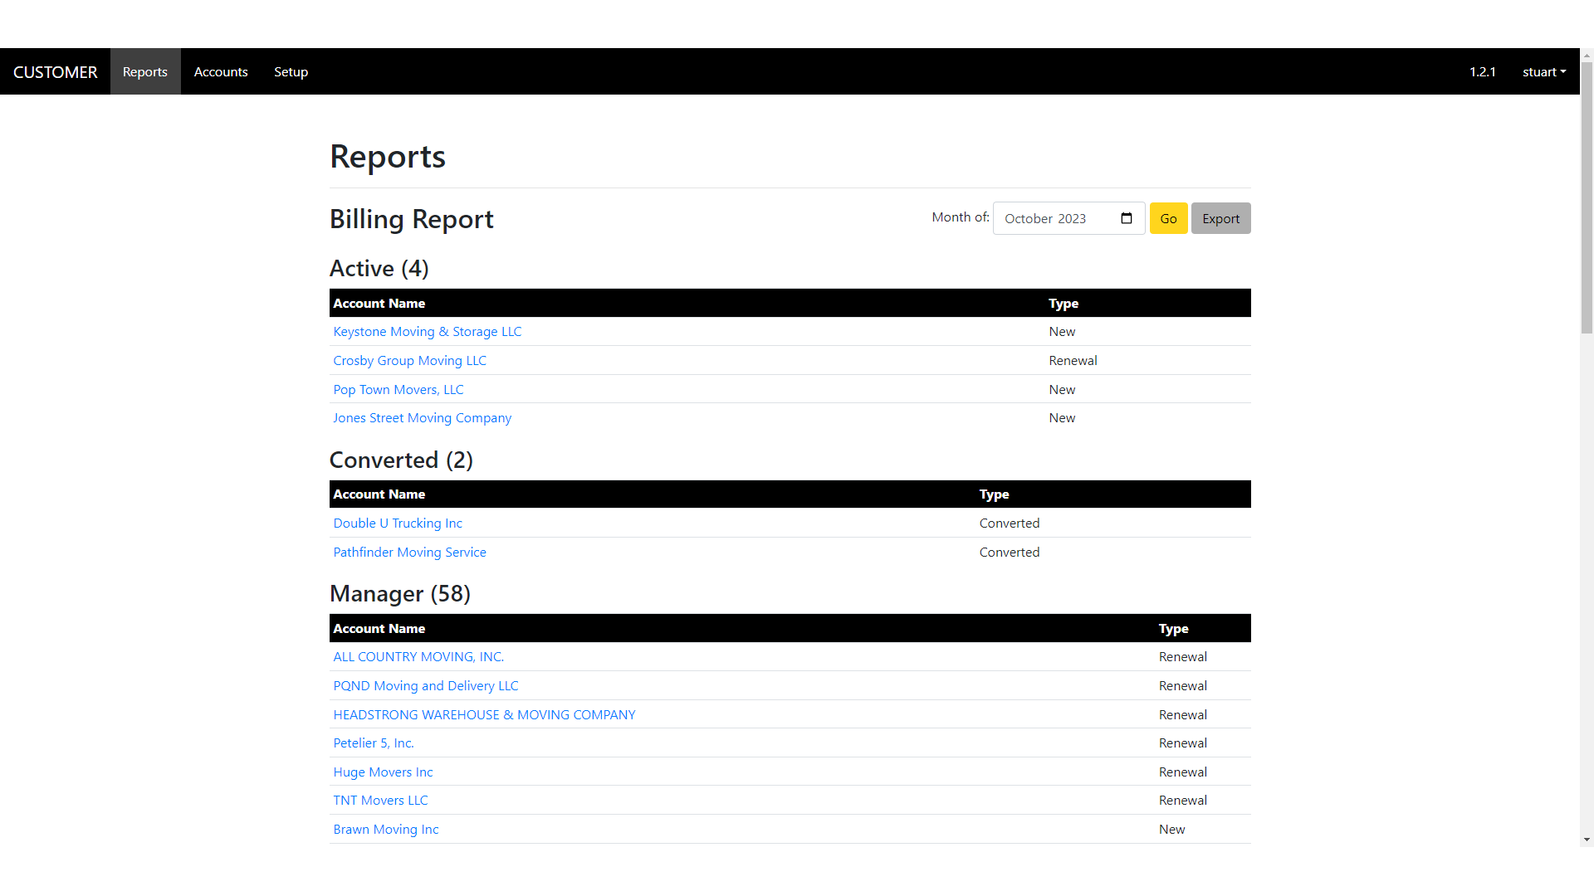
Task: Click the October 2023 month field
Action: pos(1068,218)
